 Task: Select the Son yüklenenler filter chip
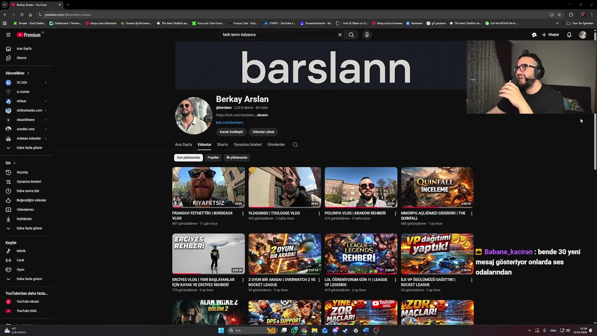click(x=188, y=158)
